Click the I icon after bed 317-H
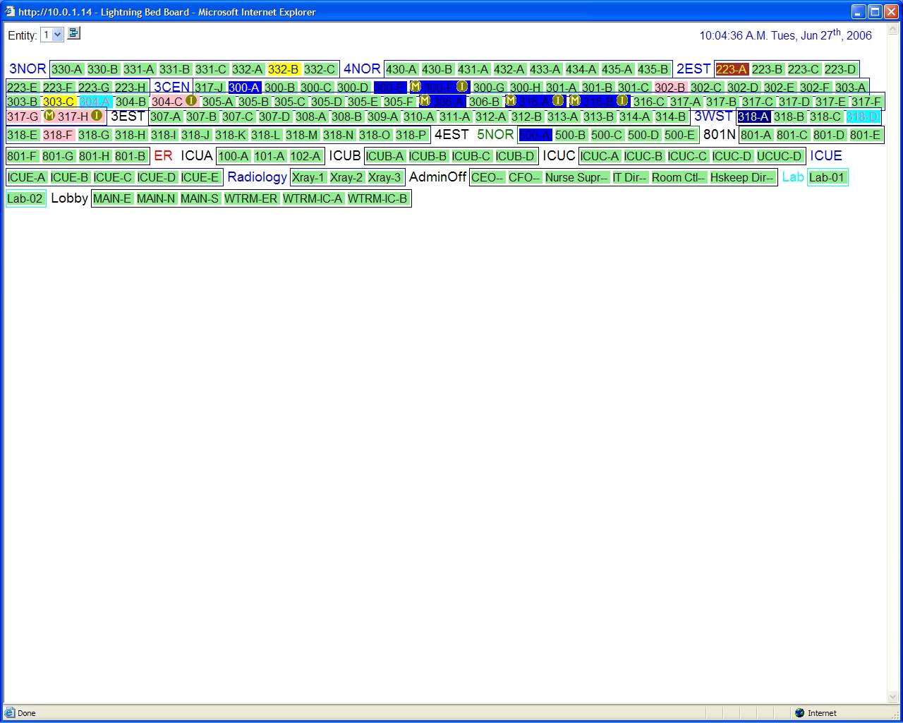The image size is (903, 723). (97, 115)
